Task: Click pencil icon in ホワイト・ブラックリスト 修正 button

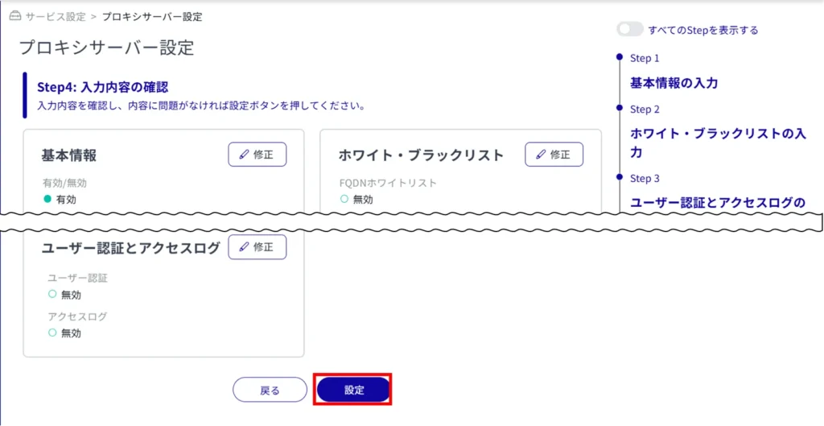Action: pos(541,155)
